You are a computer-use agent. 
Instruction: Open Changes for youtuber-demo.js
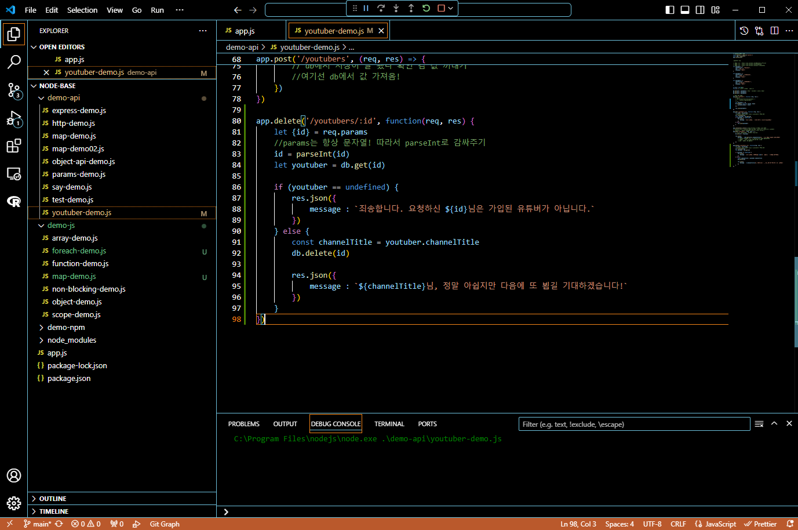click(759, 31)
